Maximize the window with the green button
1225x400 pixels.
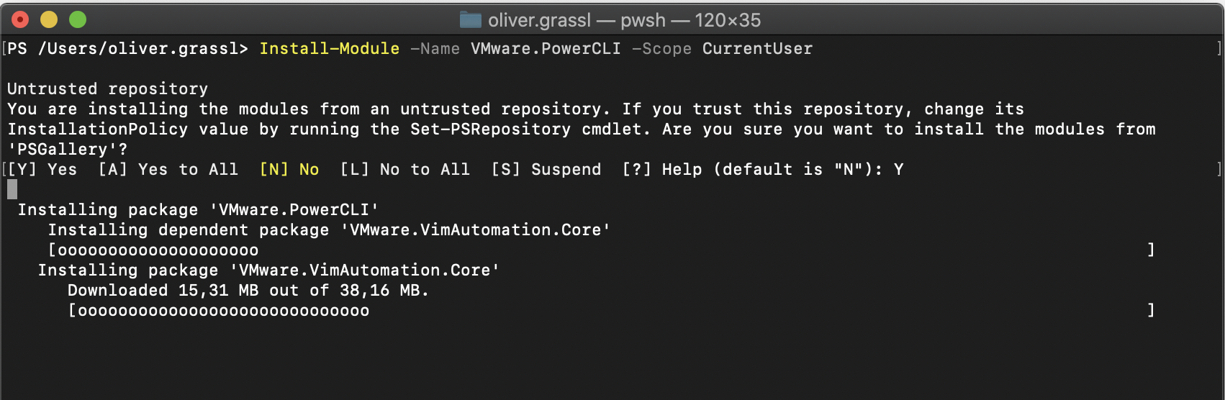pos(78,19)
